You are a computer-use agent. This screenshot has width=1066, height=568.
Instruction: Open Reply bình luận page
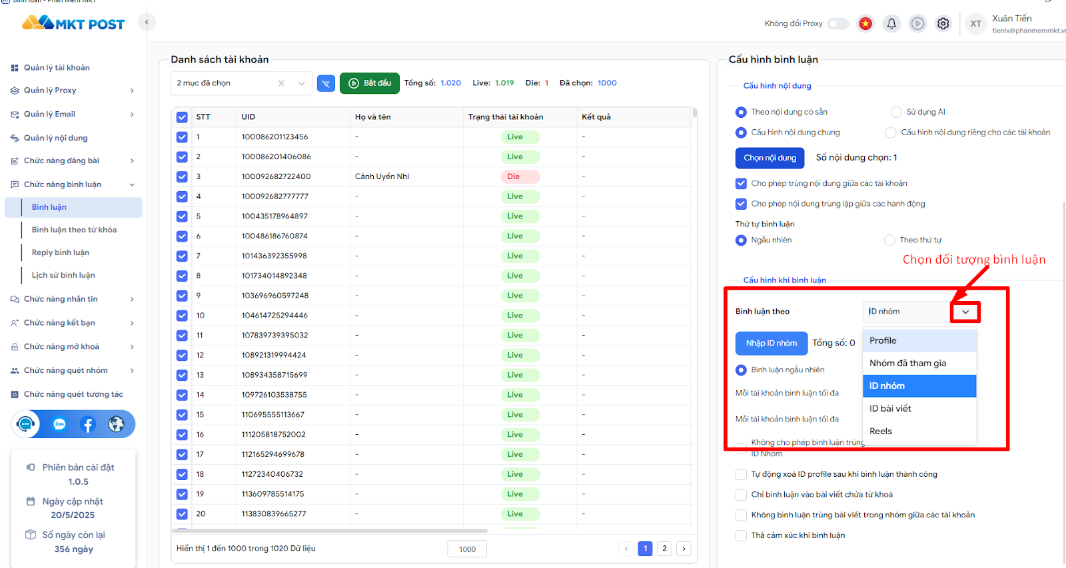click(x=60, y=253)
